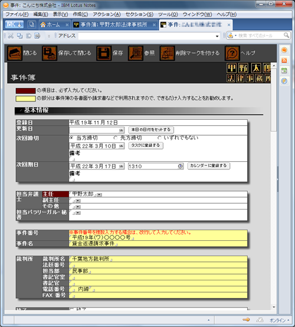Click the カレンダーに登録する button

208,166
